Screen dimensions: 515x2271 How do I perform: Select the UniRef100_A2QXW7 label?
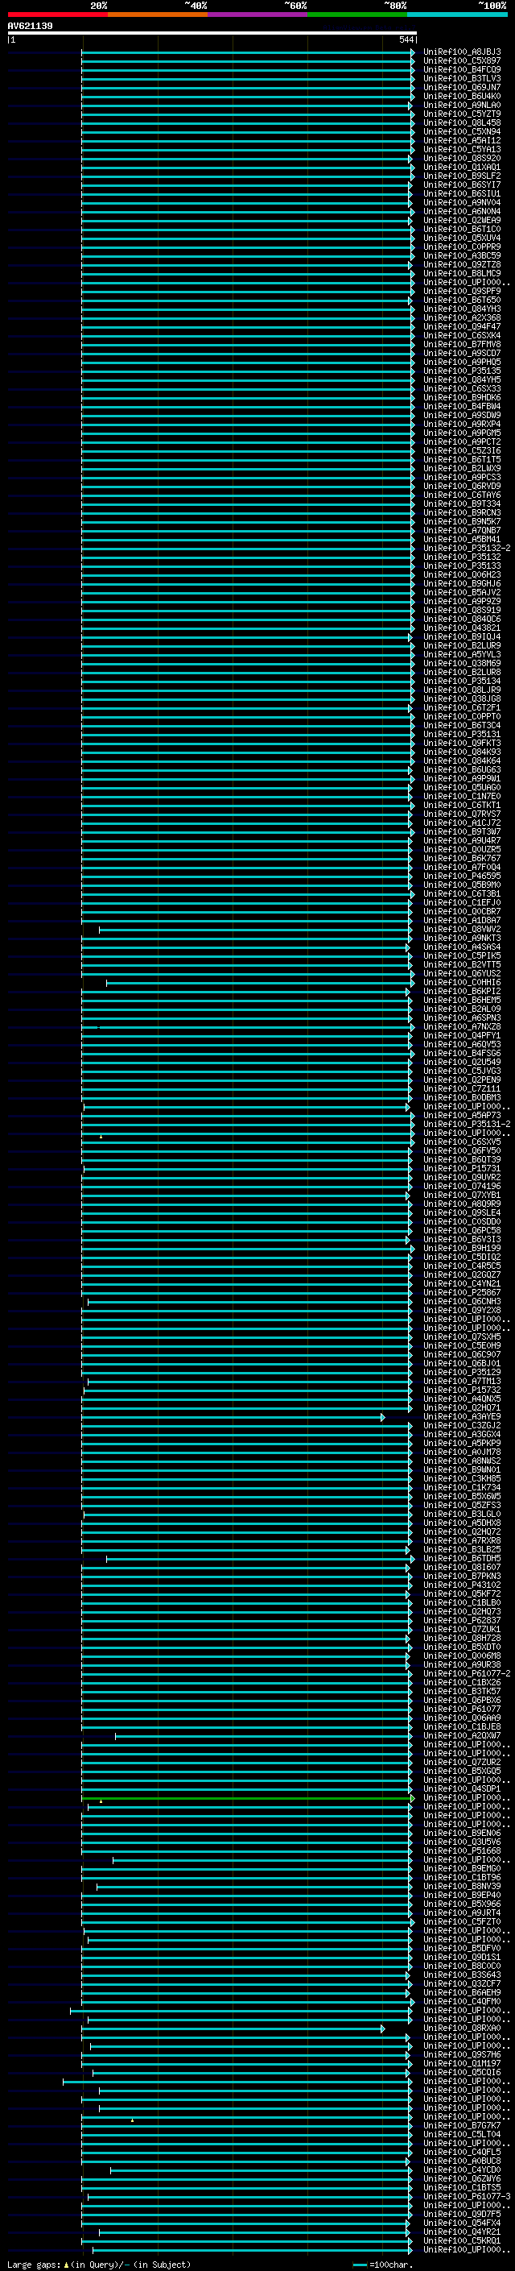pos(462,1736)
